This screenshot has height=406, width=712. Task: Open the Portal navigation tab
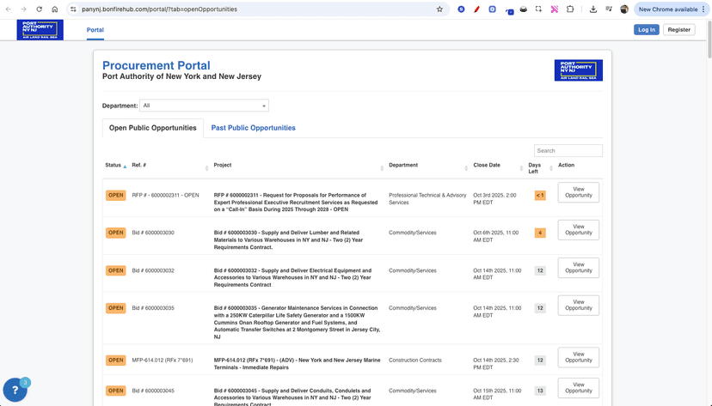click(x=95, y=30)
